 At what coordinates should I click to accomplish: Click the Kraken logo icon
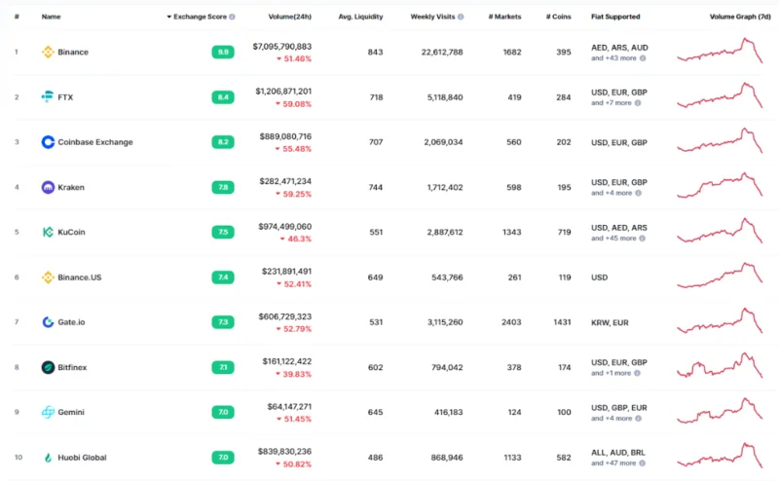click(x=48, y=187)
